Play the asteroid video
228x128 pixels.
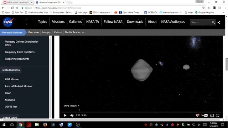pos(65,115)
